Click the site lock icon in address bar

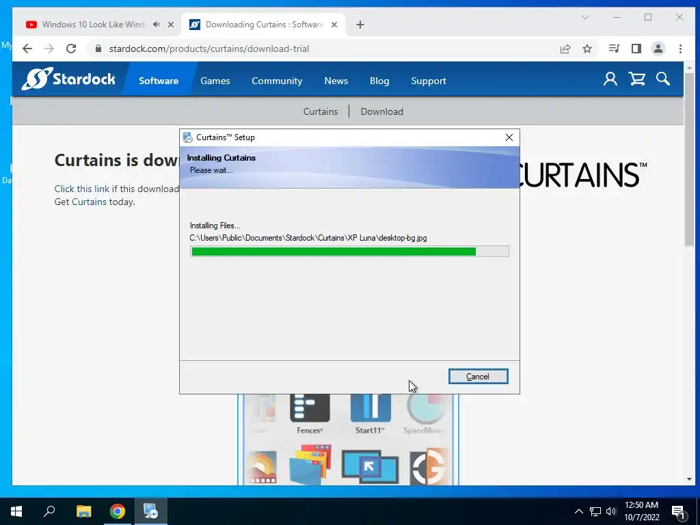tap(98, 49)
